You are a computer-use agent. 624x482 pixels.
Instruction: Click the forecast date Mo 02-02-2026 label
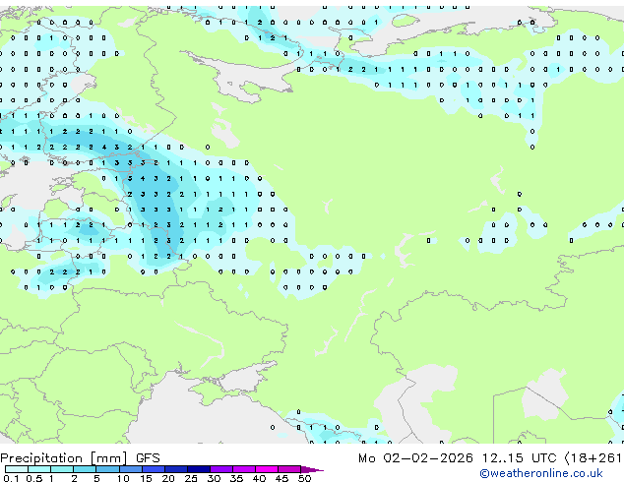coord(416,458)
